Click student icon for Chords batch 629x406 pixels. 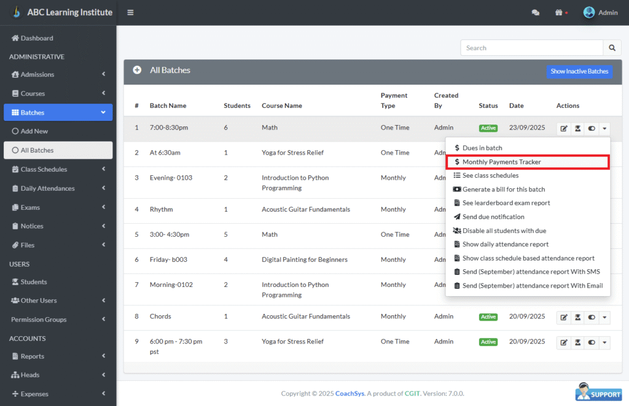[577, 317]
